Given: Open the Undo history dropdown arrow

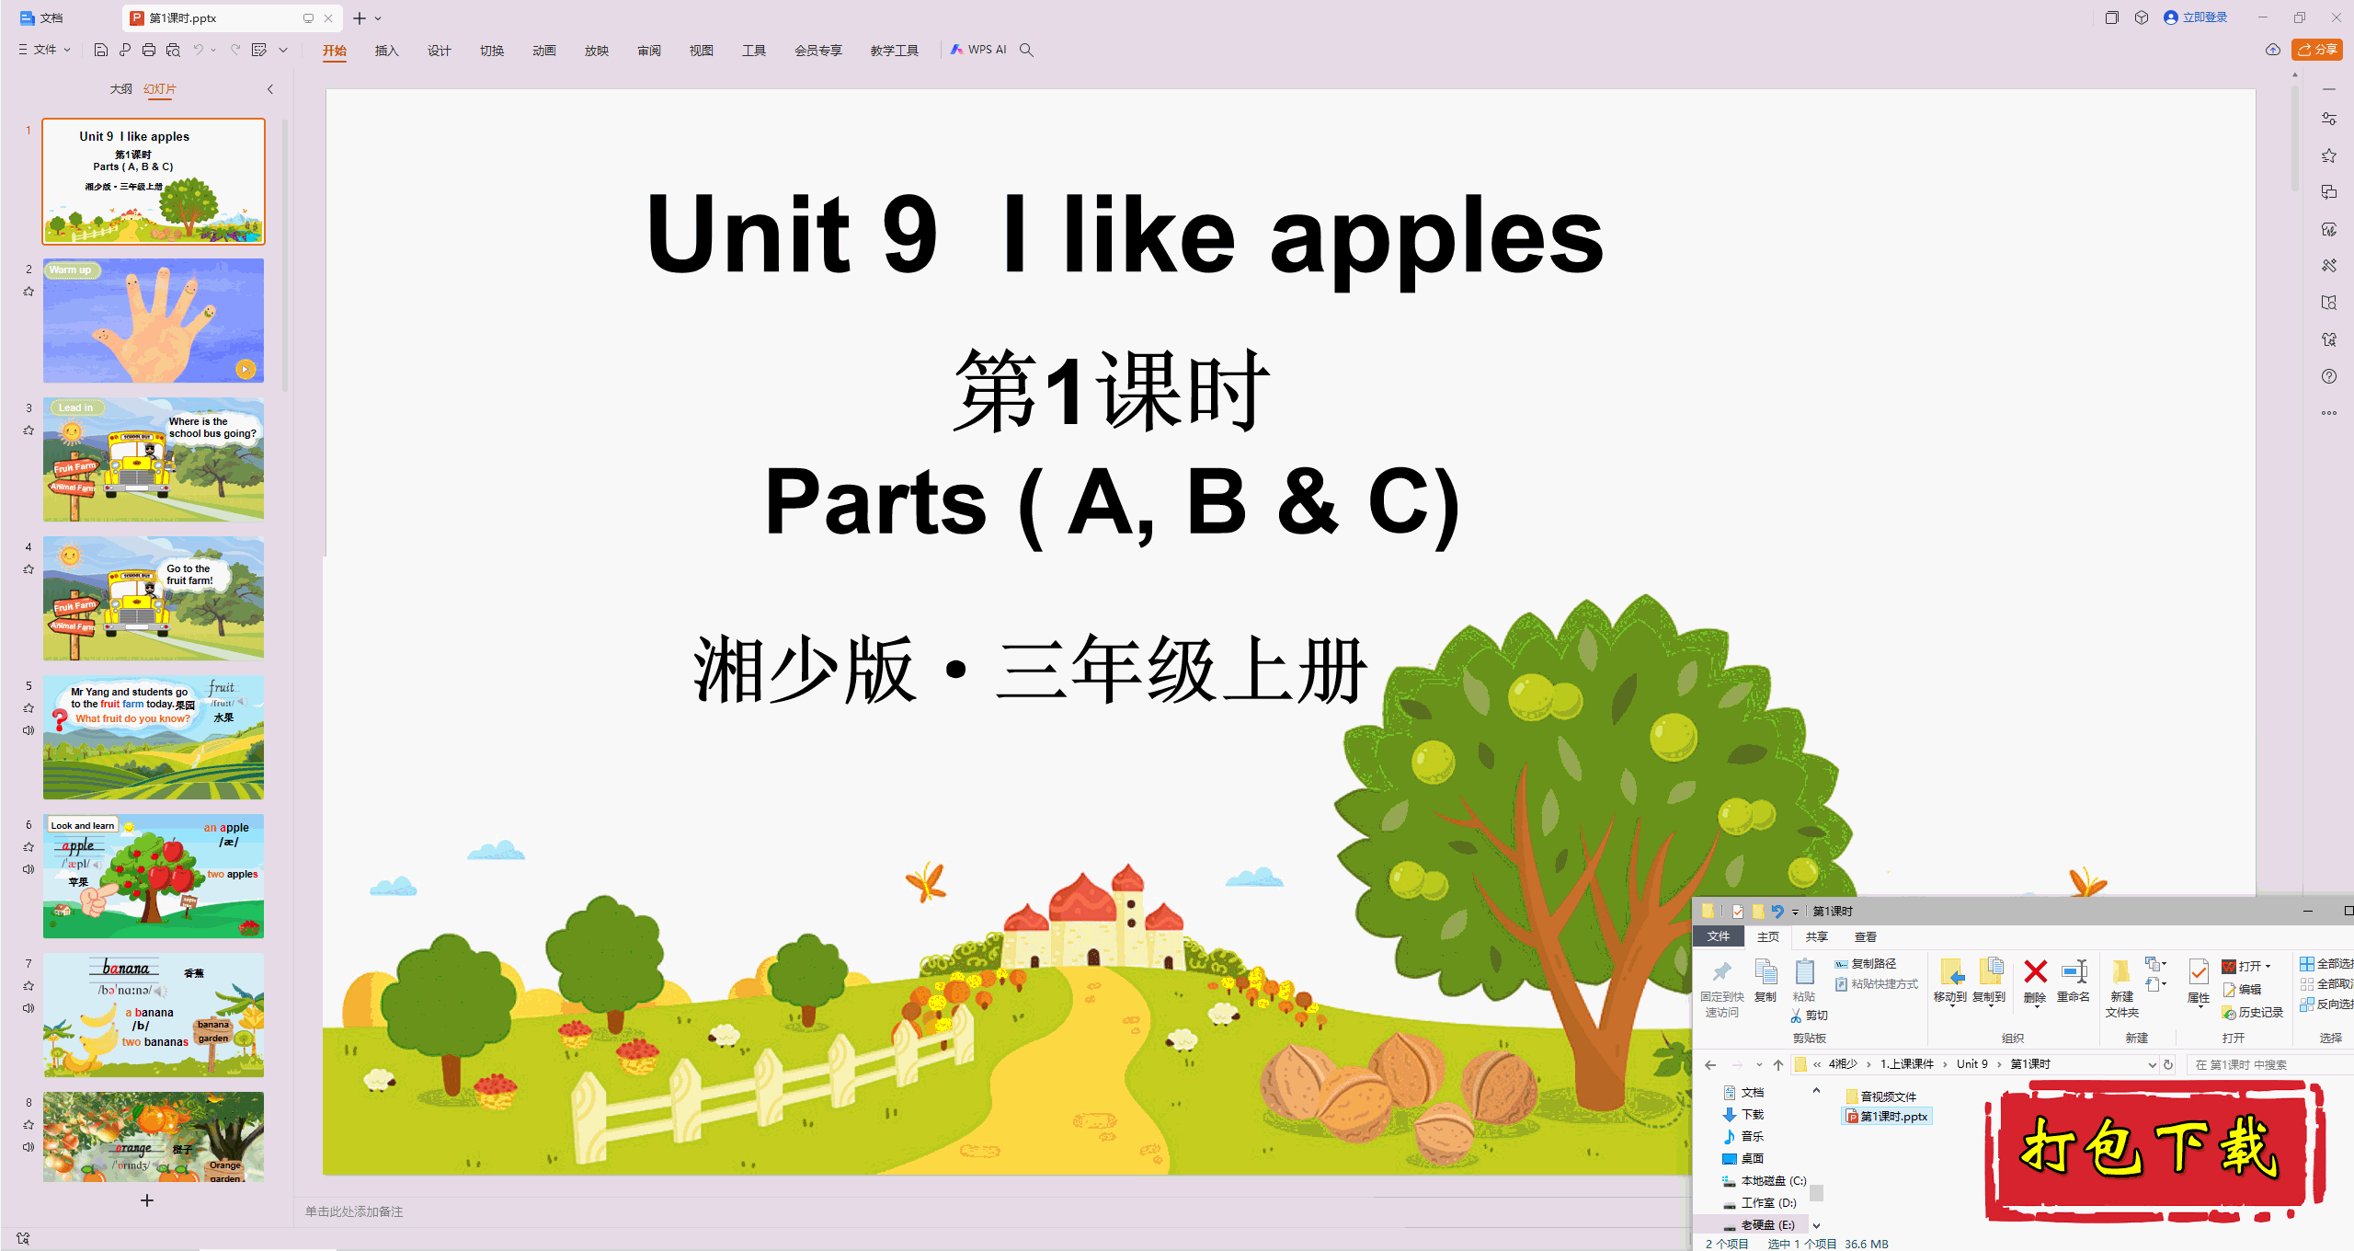Looking at the screenshot, I should tap(213, 50).
